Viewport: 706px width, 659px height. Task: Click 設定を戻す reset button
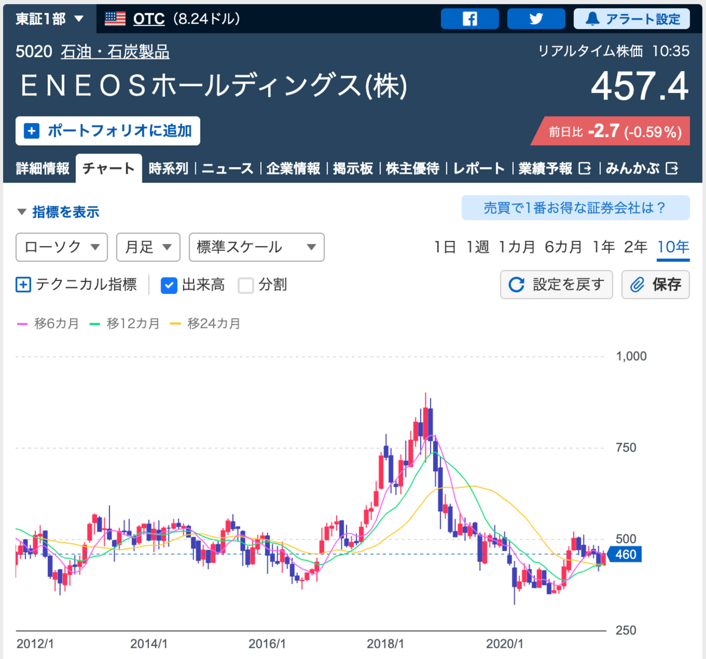557,284
